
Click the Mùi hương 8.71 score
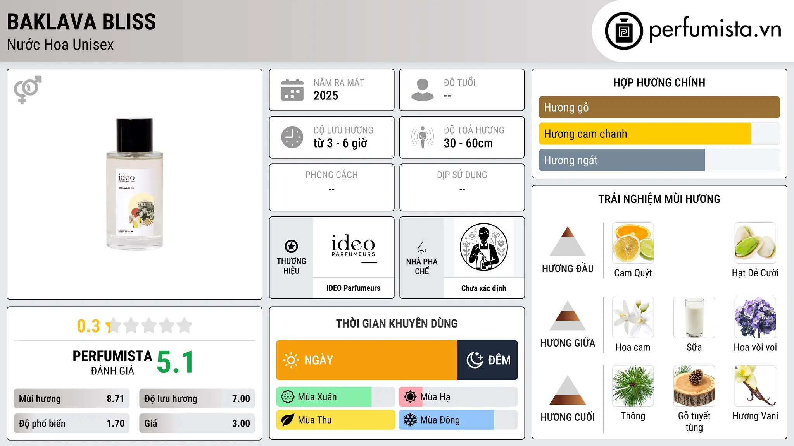click(x=72, y=399)
